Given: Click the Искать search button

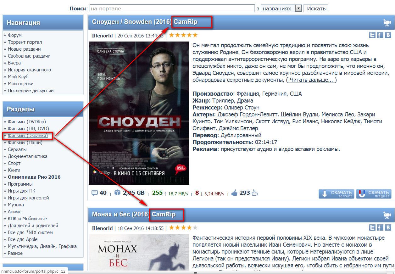Looking at the screenshot, I should click(316, 8).
